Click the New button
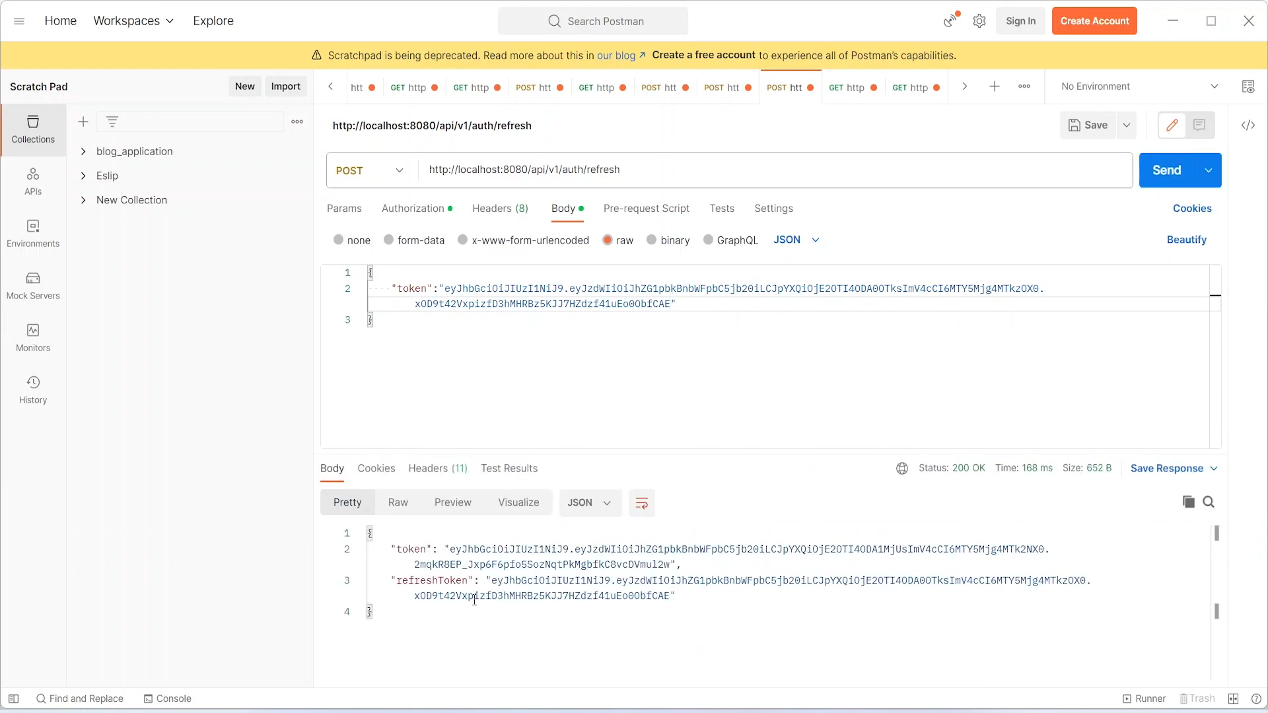The height and width of the screenshot is (713, 1268). click(x=244, y=86)
